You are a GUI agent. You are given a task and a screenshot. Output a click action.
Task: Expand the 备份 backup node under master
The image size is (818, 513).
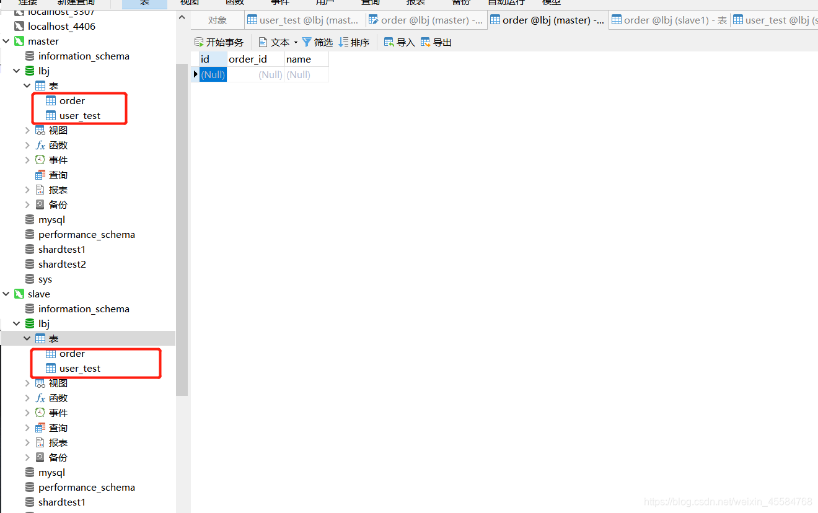[27, 204]
